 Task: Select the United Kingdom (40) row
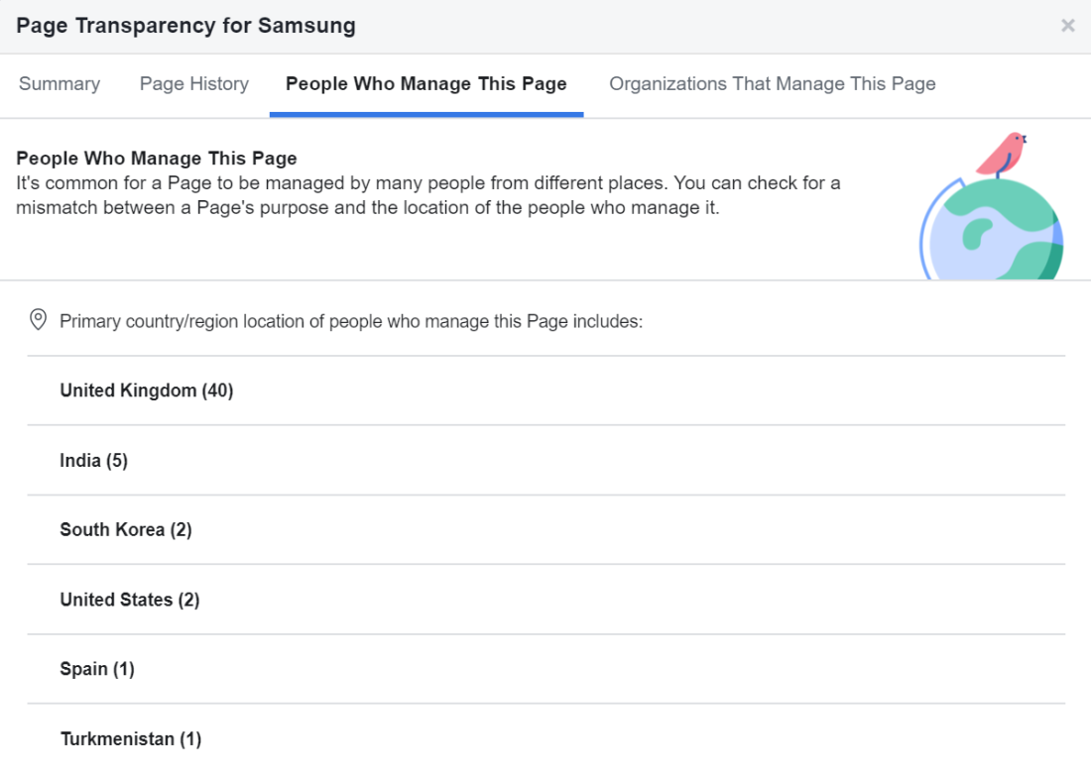(546, 390)
